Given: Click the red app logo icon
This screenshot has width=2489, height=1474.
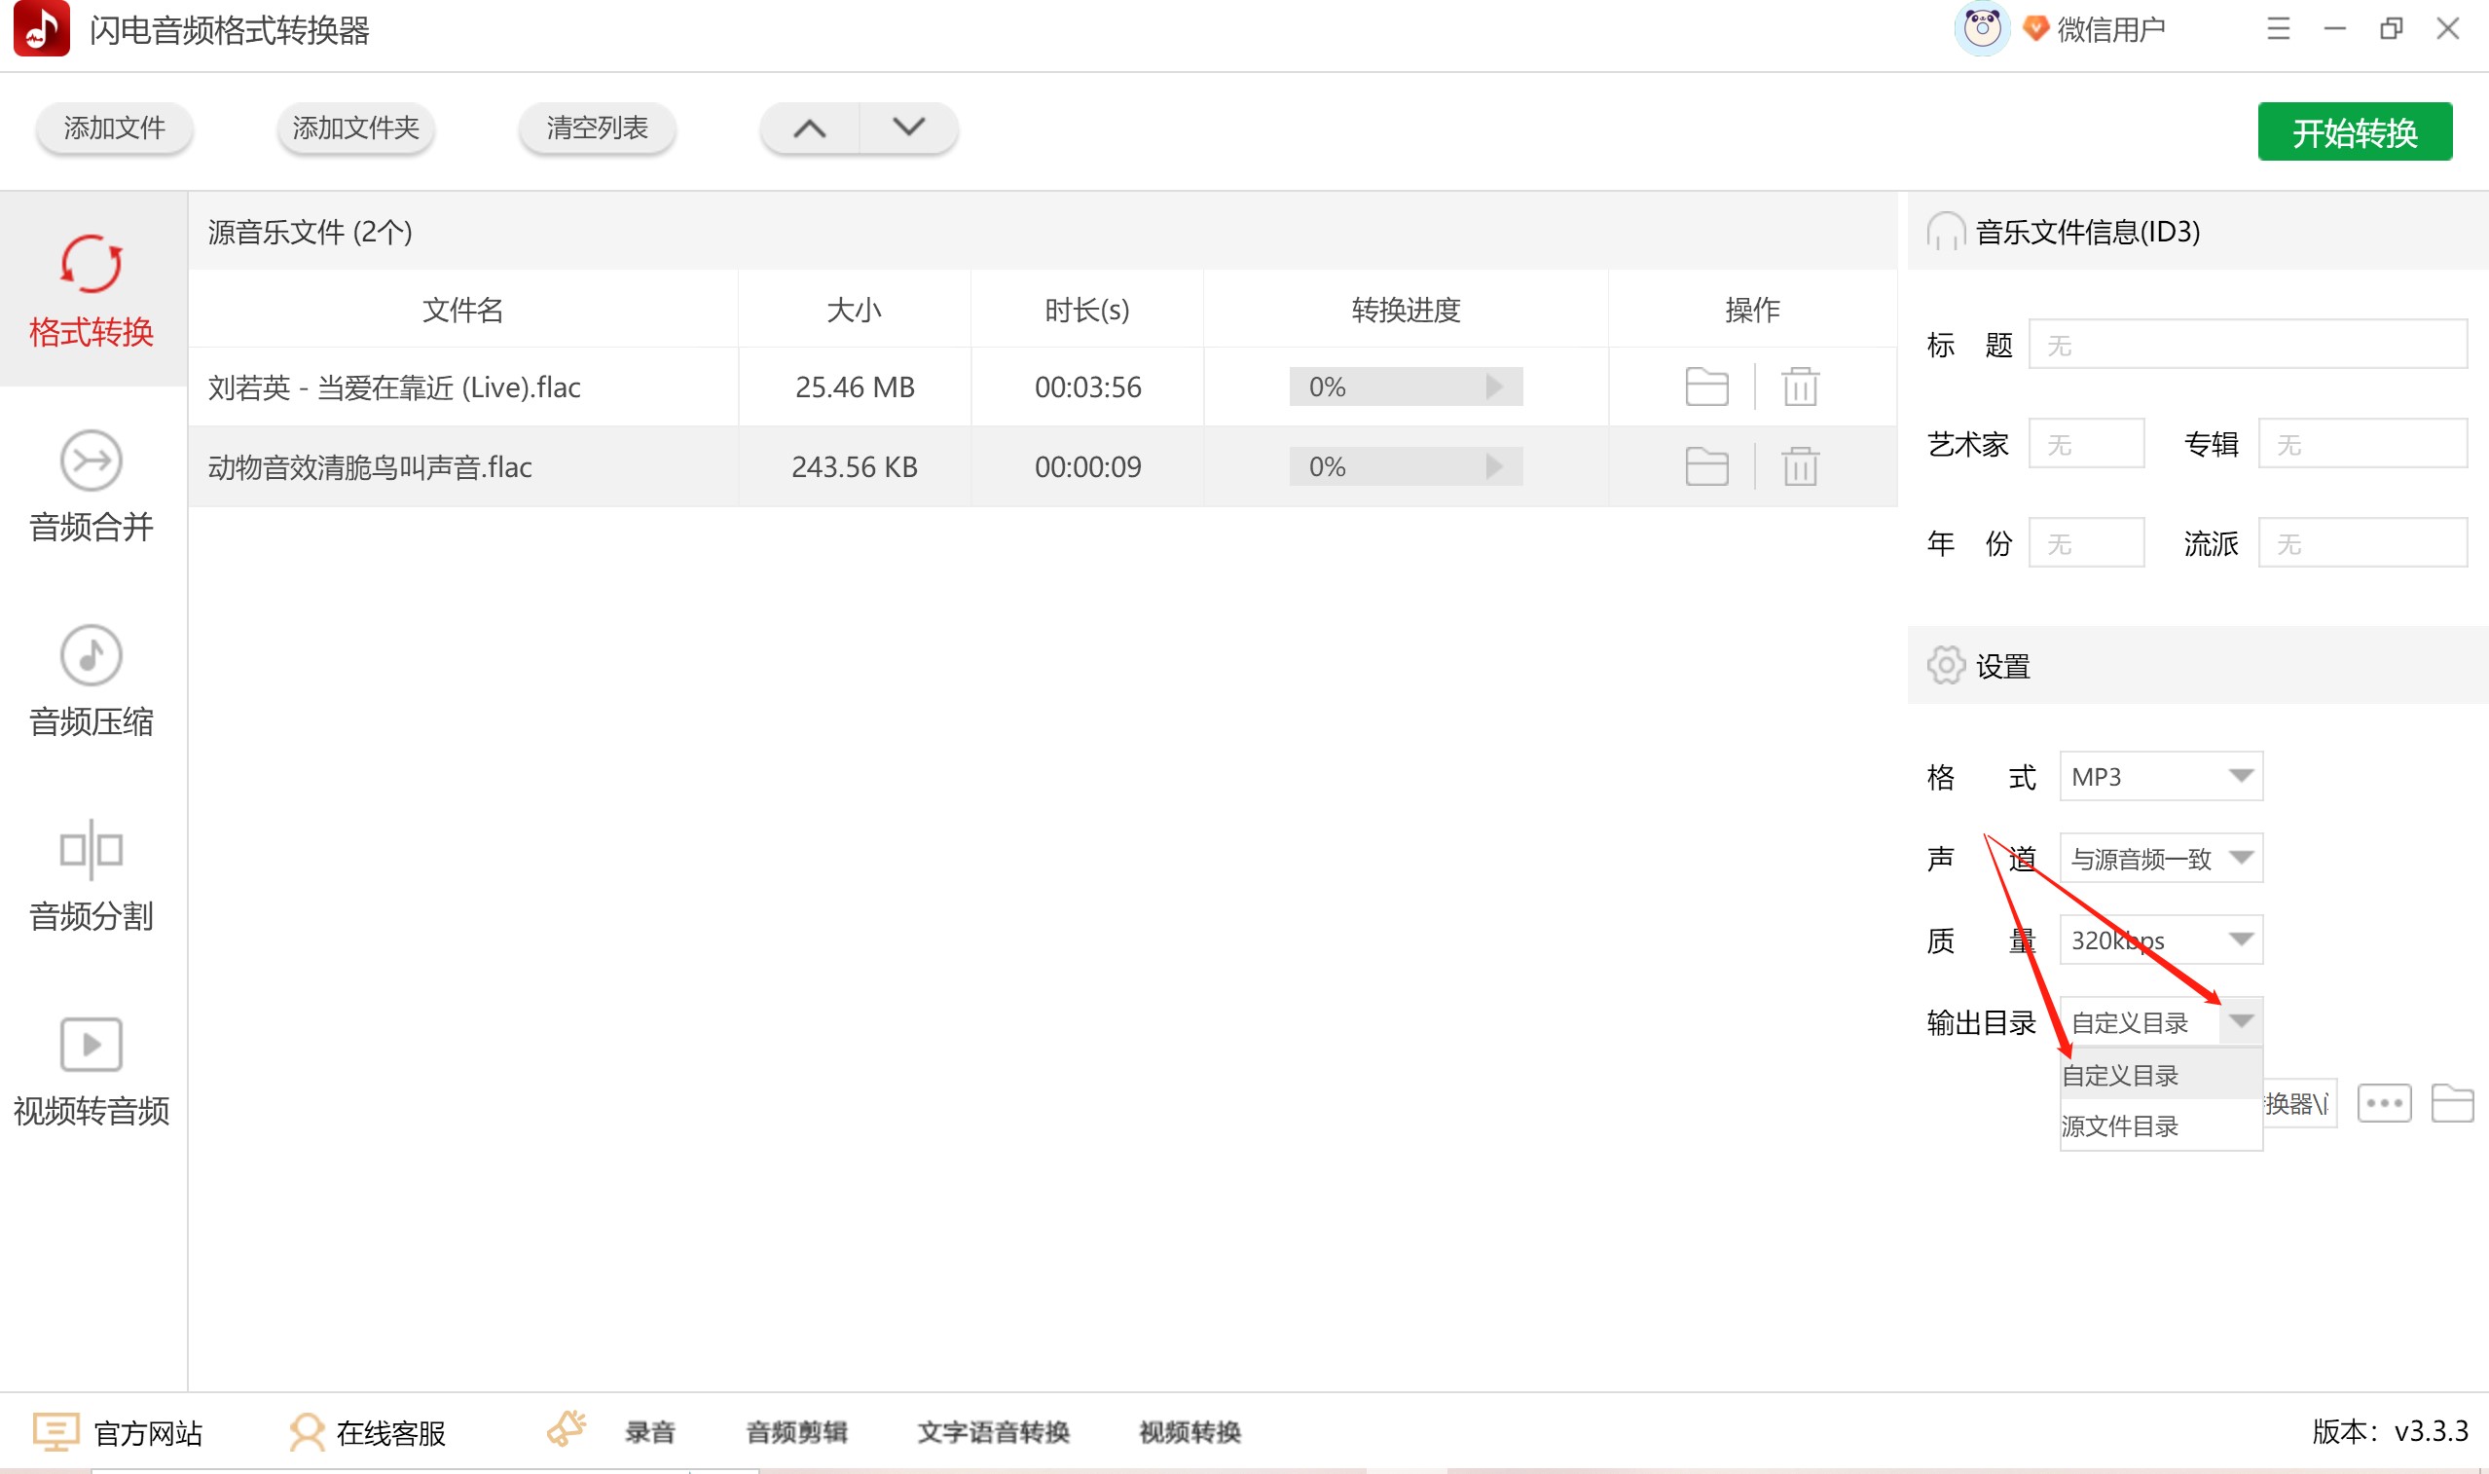Looking at the screenshot, I should click(42, 29).
